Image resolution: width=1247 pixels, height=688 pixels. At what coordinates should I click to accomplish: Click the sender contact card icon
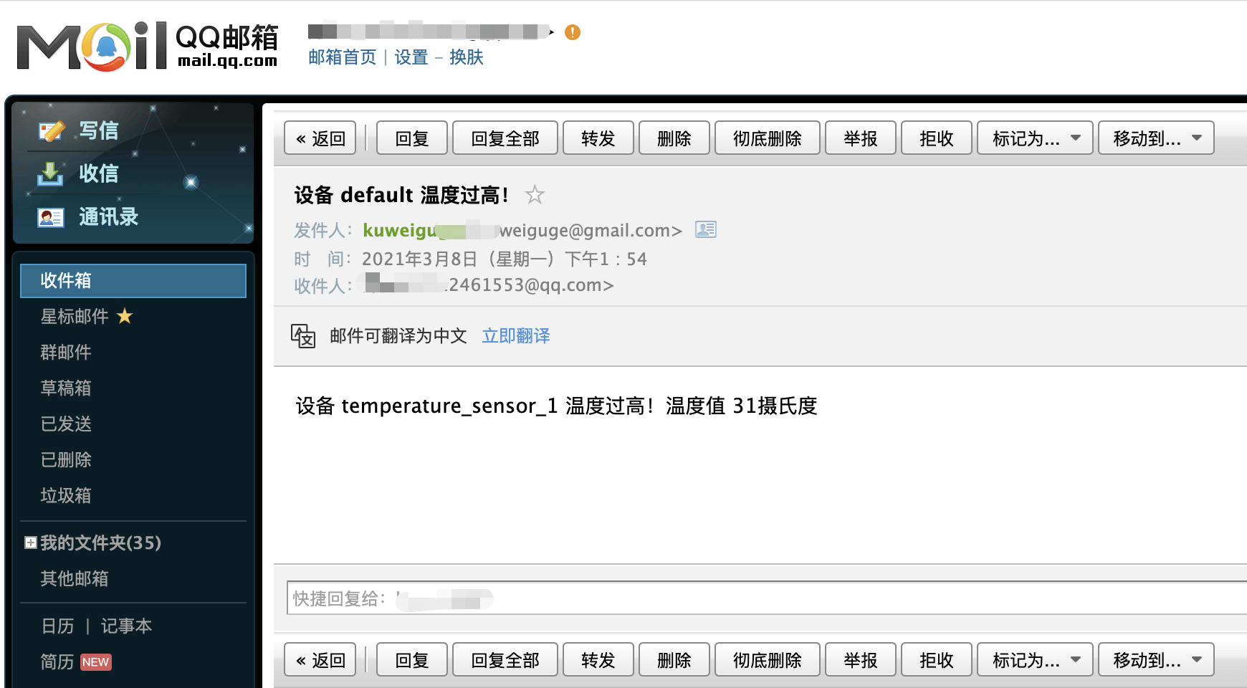[706, 229]
